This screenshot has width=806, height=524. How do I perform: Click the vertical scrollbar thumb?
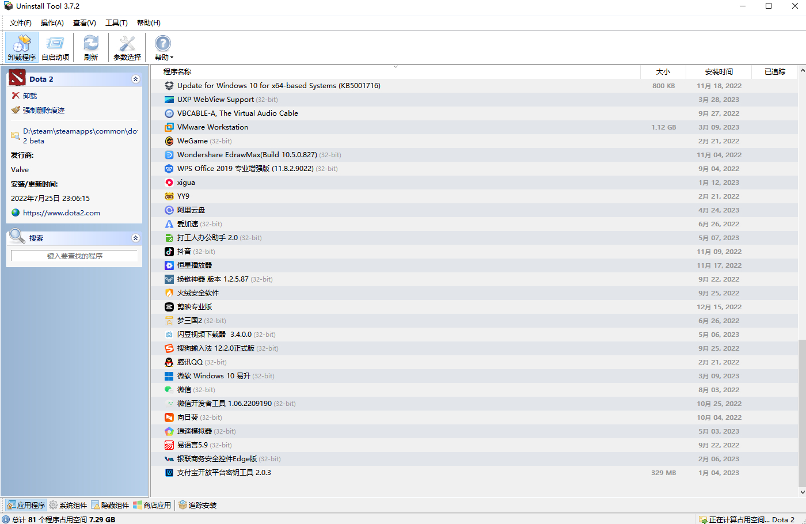pos(802,413)
